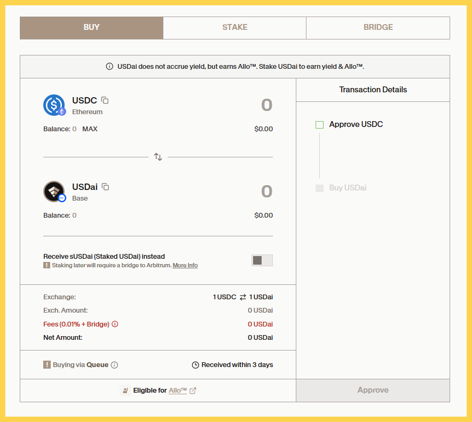Click the USDai token logo

54,192
